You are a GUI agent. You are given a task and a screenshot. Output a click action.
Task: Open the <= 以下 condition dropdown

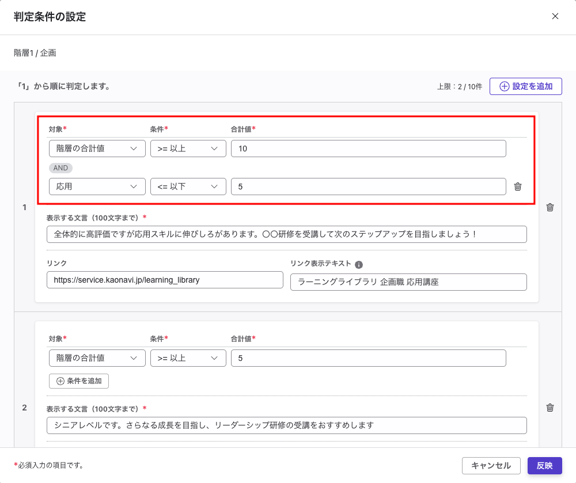[x=188, y=186]
